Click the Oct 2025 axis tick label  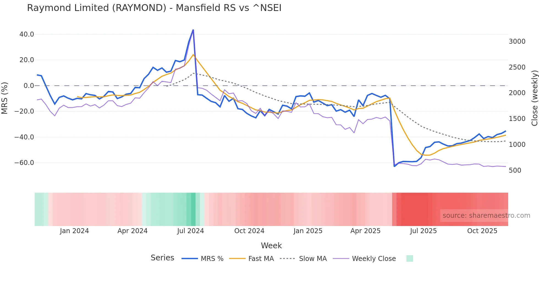(482, 231)
